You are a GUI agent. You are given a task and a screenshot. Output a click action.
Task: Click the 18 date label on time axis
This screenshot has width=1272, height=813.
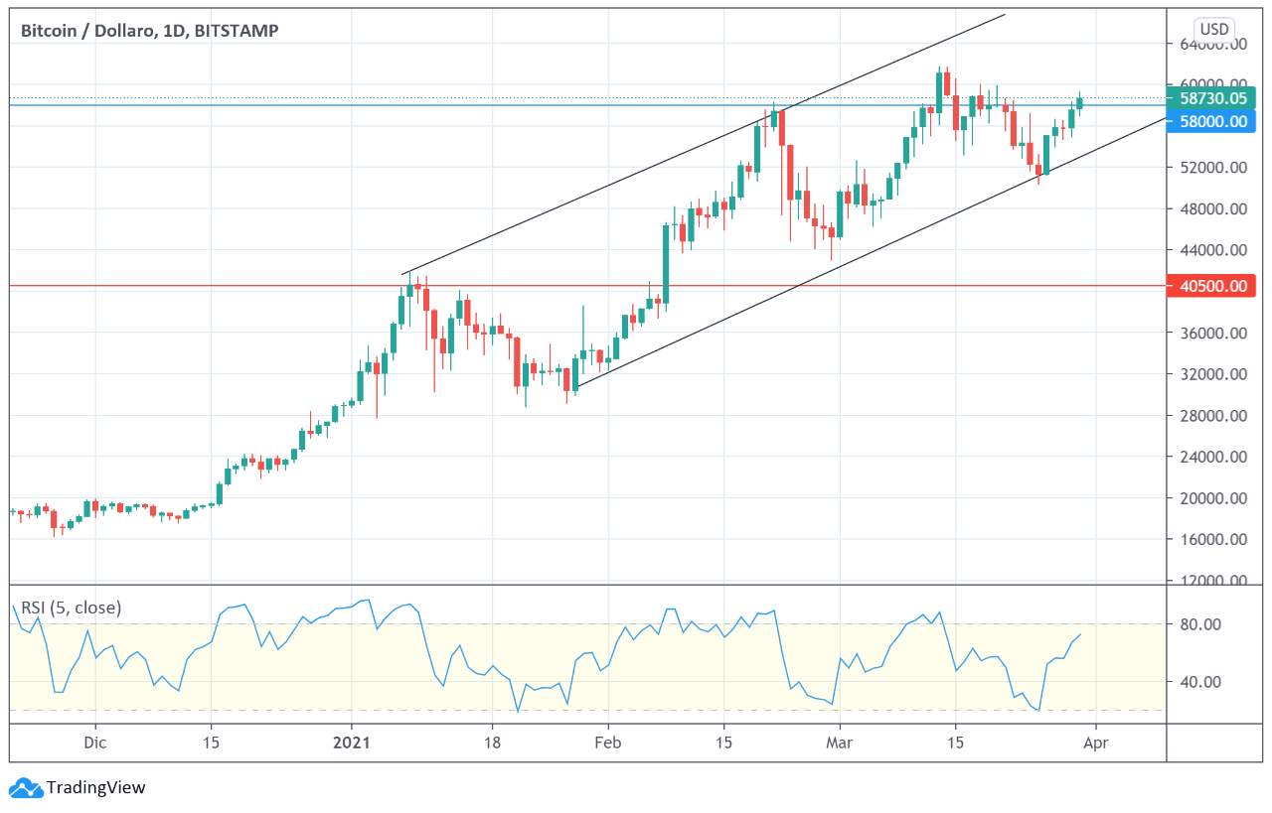(491, 743)
